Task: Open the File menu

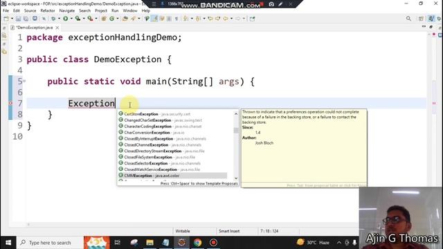Action: coord(6,11)
